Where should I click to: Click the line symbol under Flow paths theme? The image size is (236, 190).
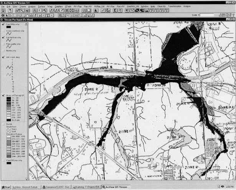coord(8,47)
